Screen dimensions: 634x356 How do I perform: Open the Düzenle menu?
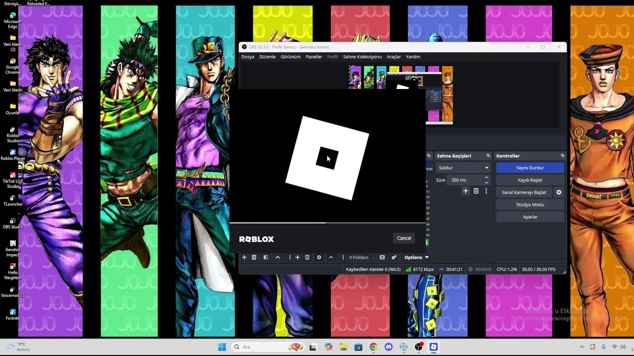(x=267, y=57)
